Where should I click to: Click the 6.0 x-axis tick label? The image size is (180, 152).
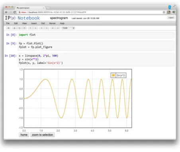coord(127,130)
